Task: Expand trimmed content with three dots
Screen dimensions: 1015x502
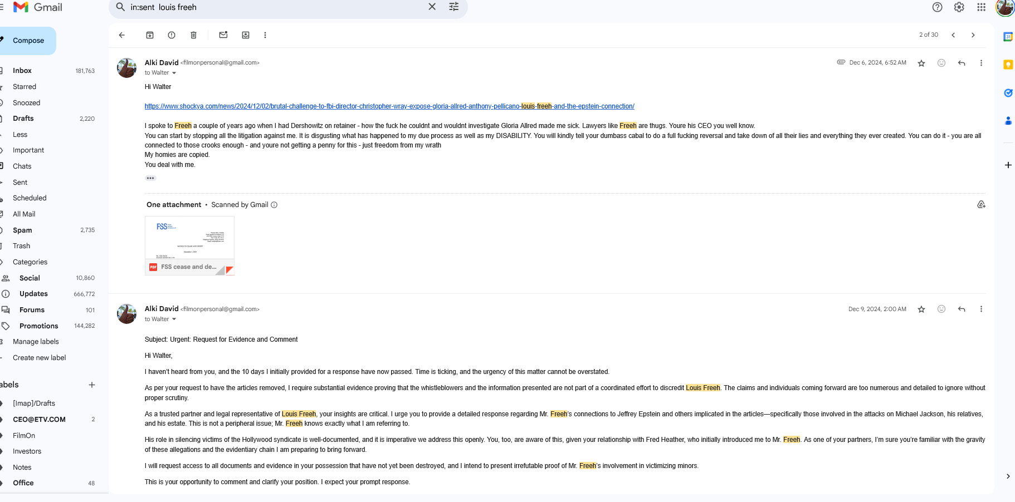Action: pyautogui.click(x=150, y=178)
